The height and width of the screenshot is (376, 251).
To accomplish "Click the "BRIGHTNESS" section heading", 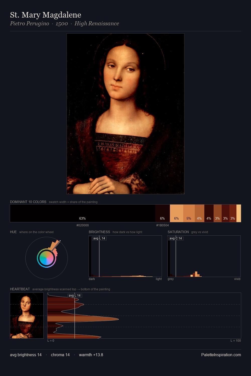I will [99, 232].
